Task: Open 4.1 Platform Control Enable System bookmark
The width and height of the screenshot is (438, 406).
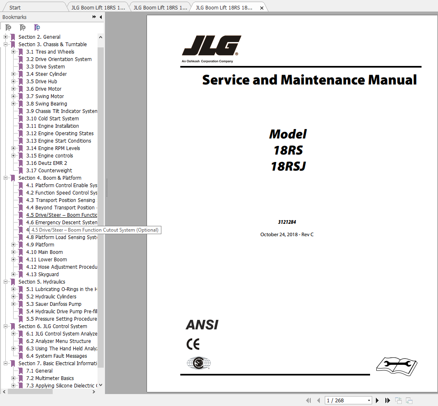Action: coord(62,185)
